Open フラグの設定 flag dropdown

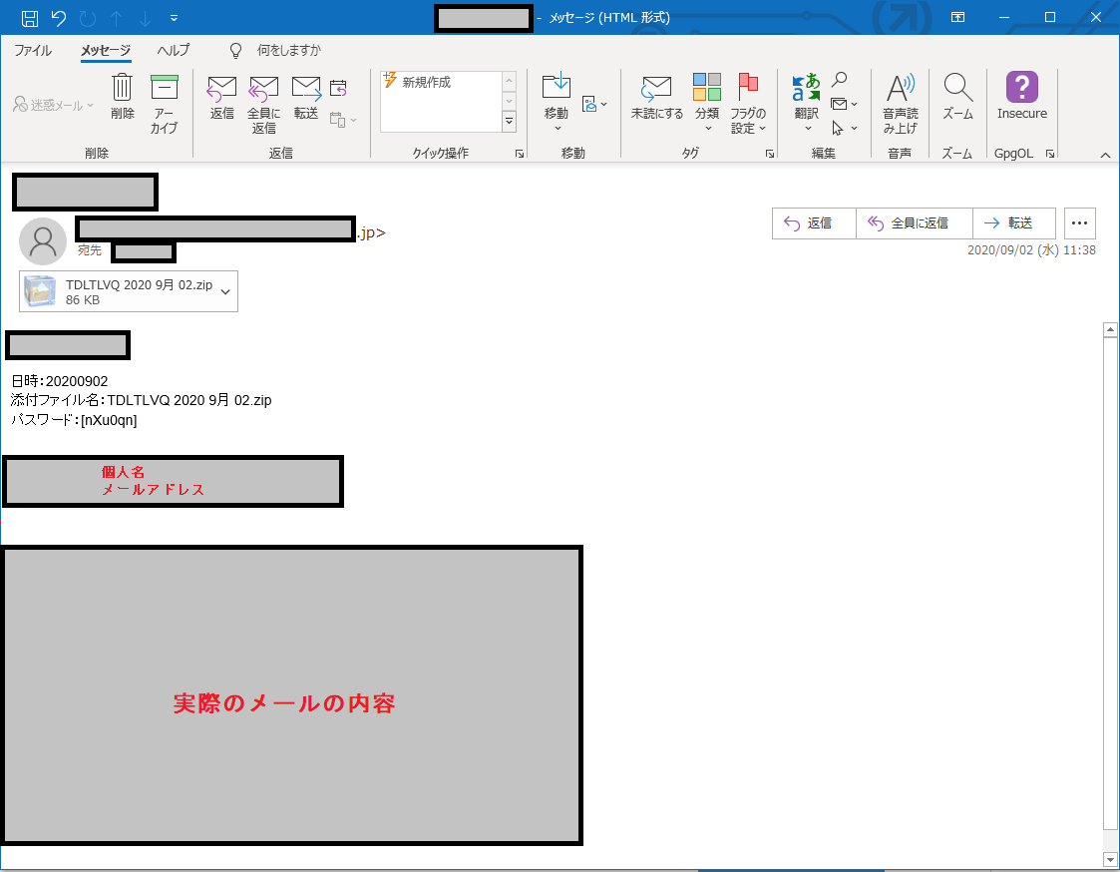[748, 105]
